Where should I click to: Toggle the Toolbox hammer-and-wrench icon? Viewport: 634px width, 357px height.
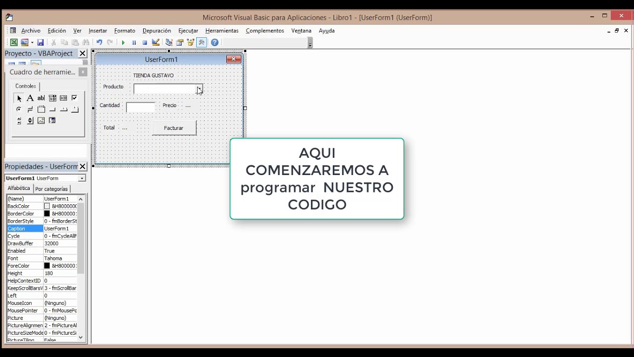click(202, 43)
